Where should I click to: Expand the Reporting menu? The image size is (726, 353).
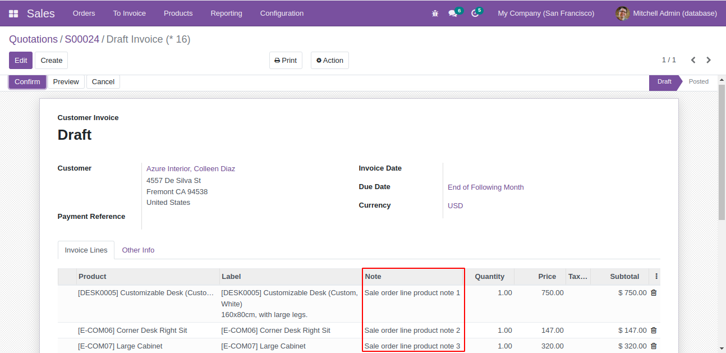coord(226,13)
